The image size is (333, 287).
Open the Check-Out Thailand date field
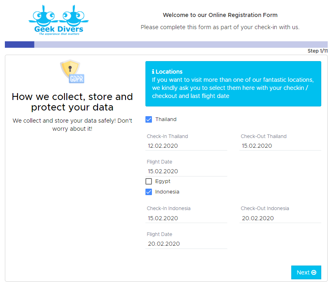(x=280, y=146)
